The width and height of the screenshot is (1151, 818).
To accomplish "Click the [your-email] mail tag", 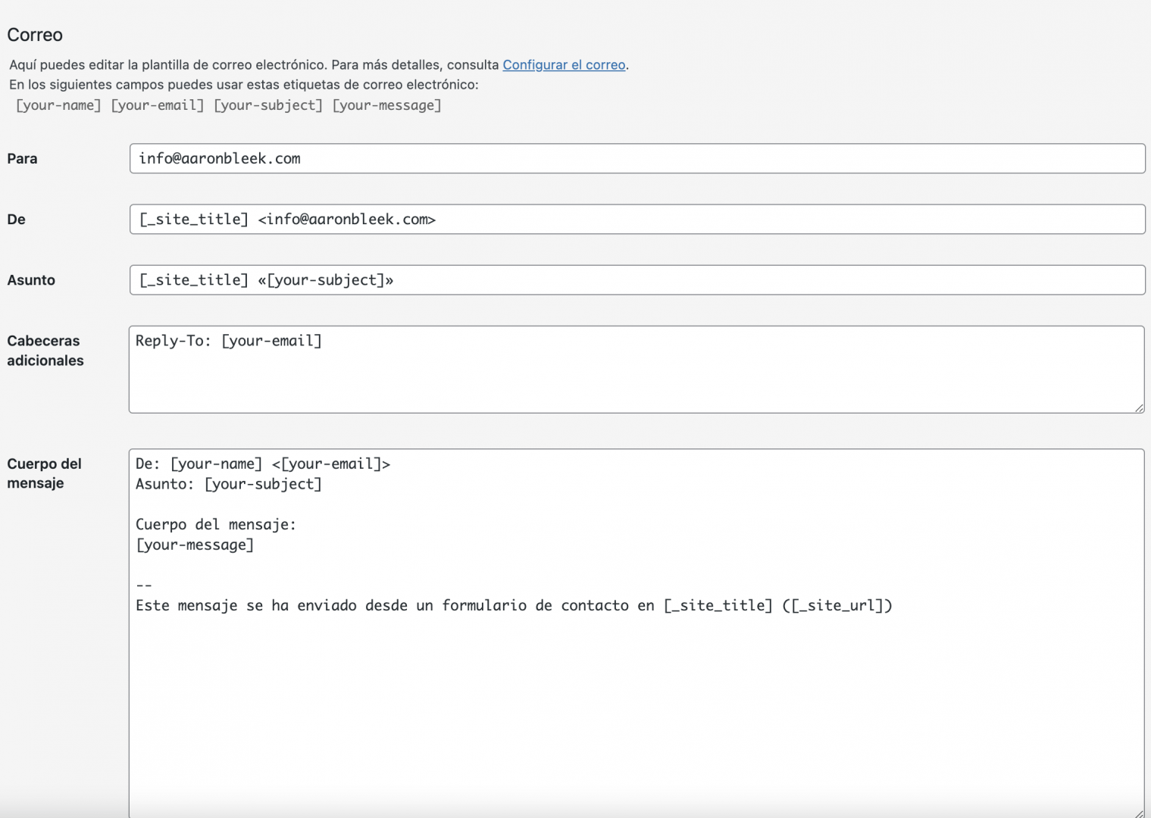I will point(158,105).
